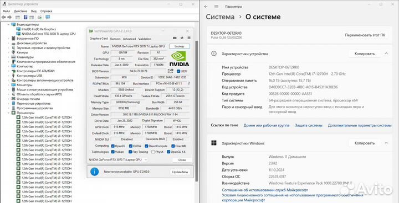Click the Device Manager vertical scrollbar

click(196, 111)
